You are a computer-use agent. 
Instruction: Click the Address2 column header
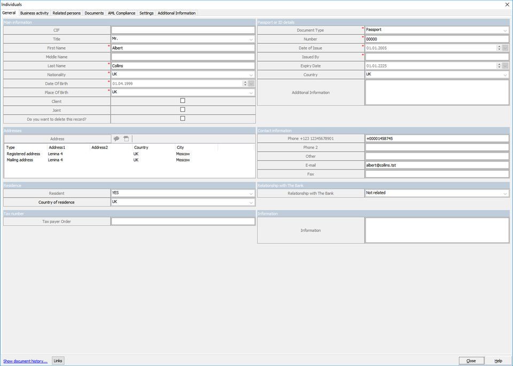click(x=111, y=148)
